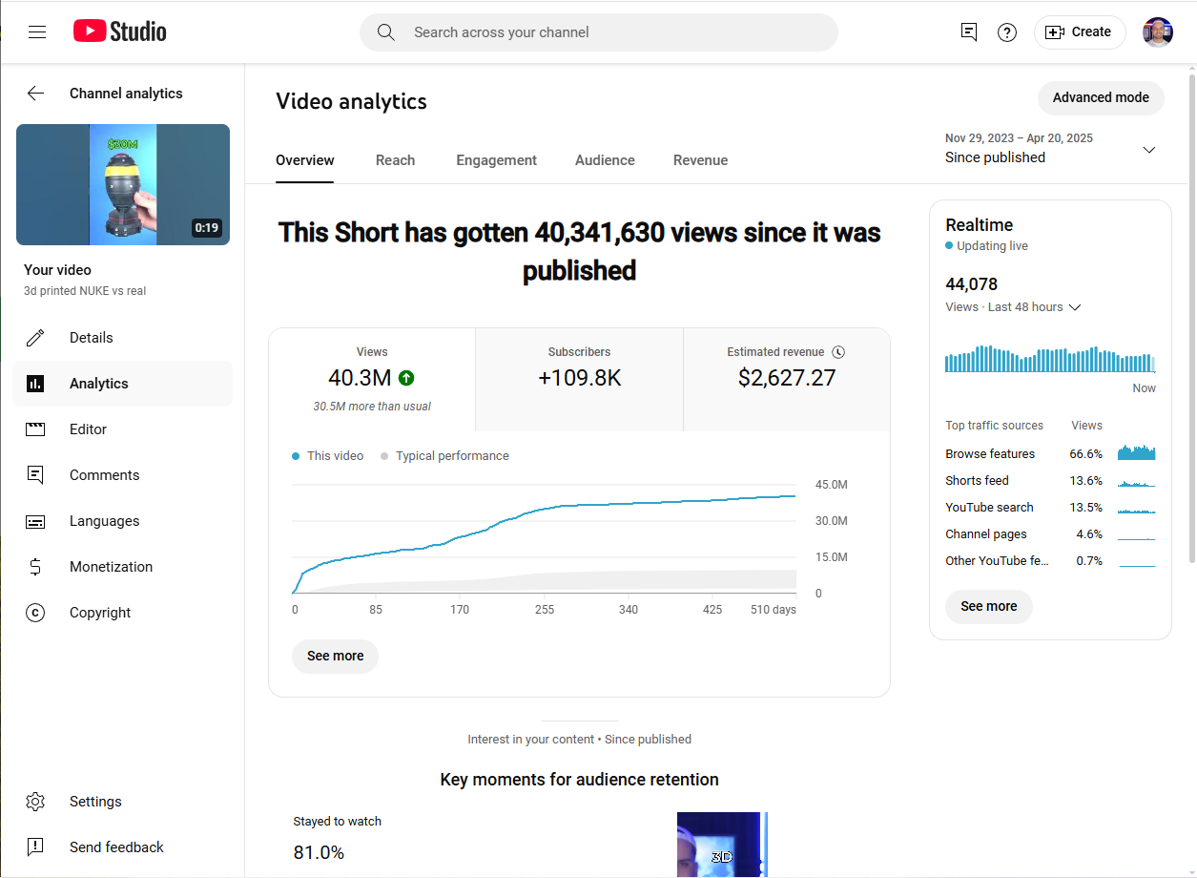Click the 30.5M more than usual text

tap(372, 407)
